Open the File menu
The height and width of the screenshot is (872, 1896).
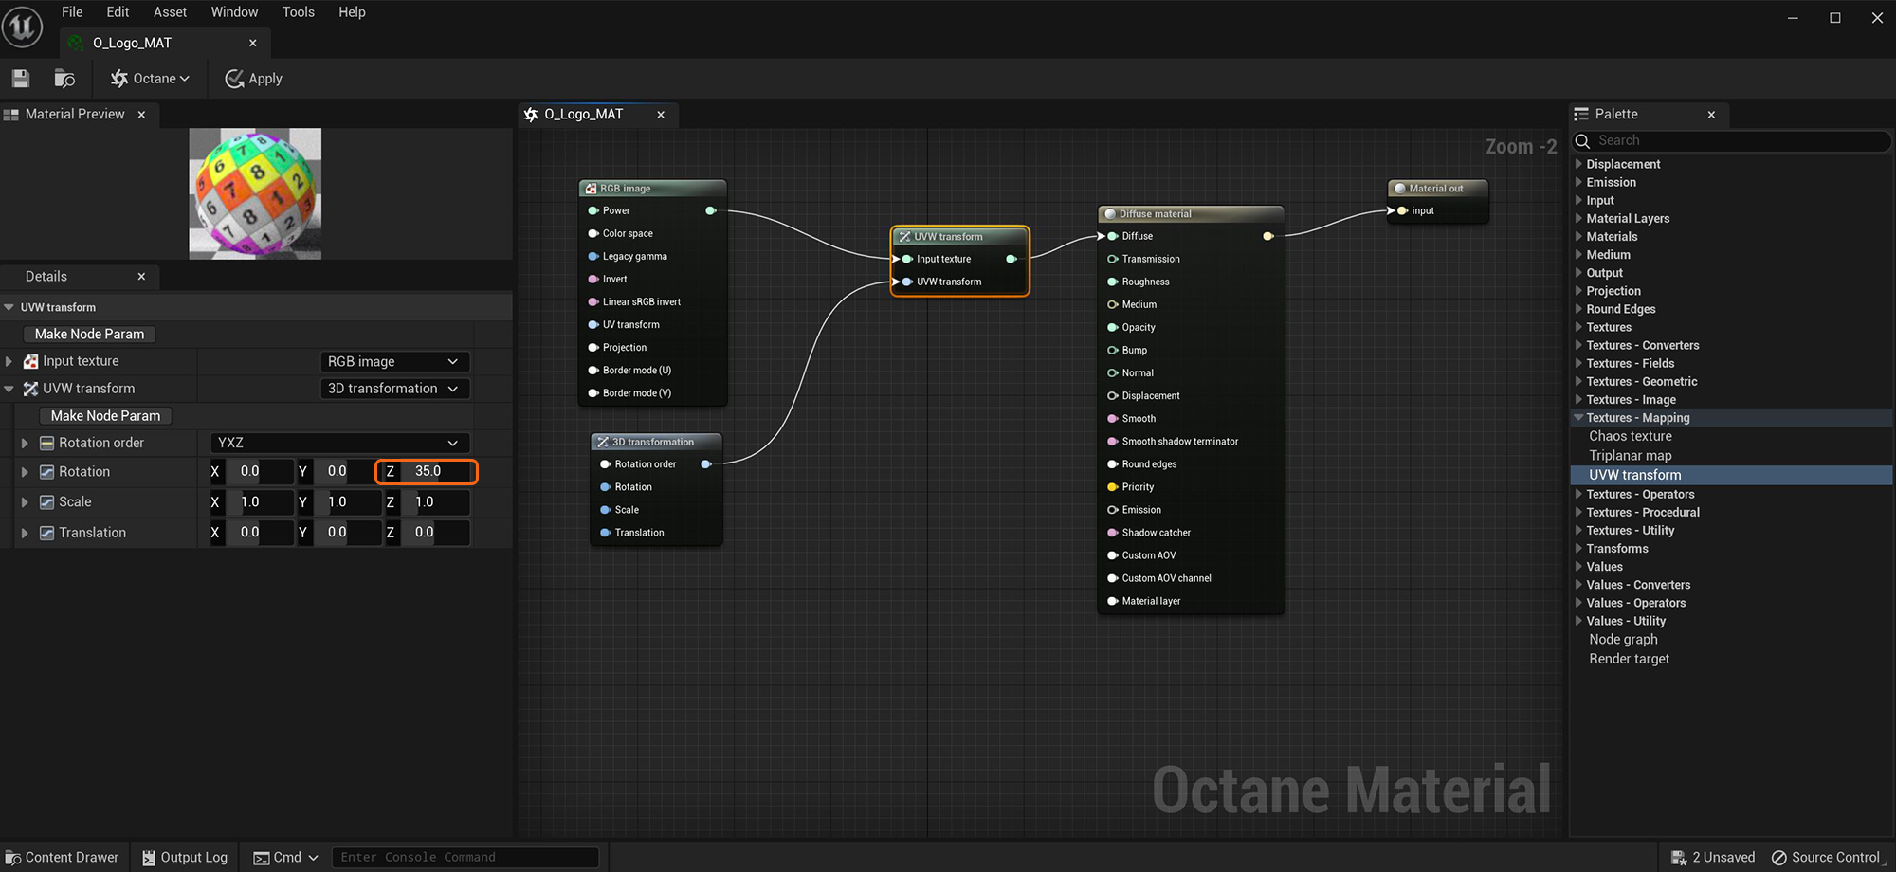[72, 12]
